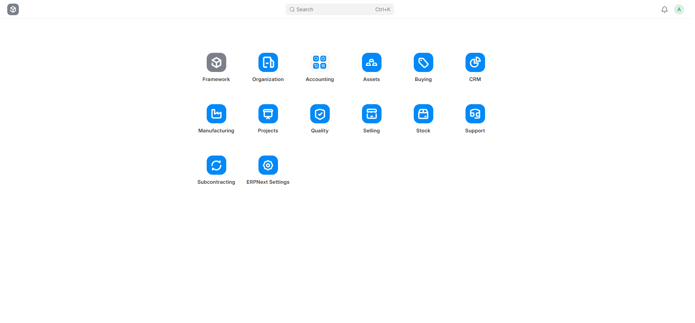695x323 pixels.
Task: Open the user avatar menu
Action: (679, 9)
